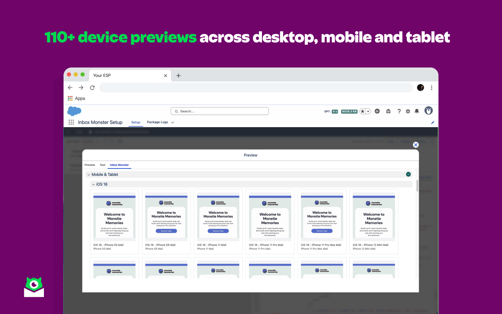Click the Inbox Monster Setup app name
Screen dimensions: 502x314
[100, 122]
